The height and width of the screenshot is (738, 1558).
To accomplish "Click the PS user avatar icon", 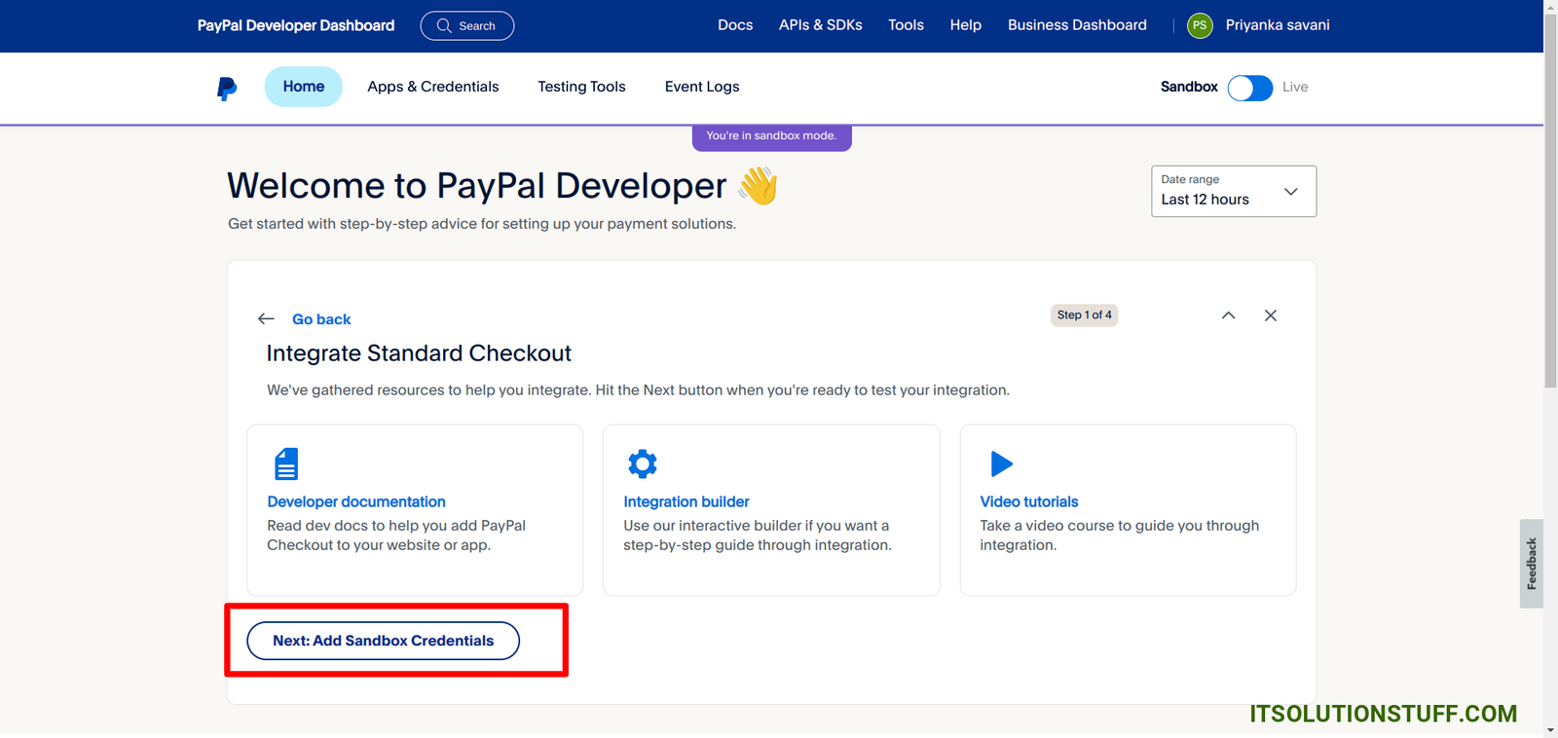I will (1200, 25).
